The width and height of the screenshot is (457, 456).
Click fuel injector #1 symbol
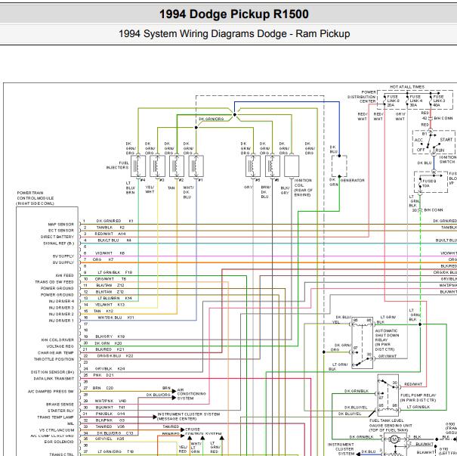198,166
